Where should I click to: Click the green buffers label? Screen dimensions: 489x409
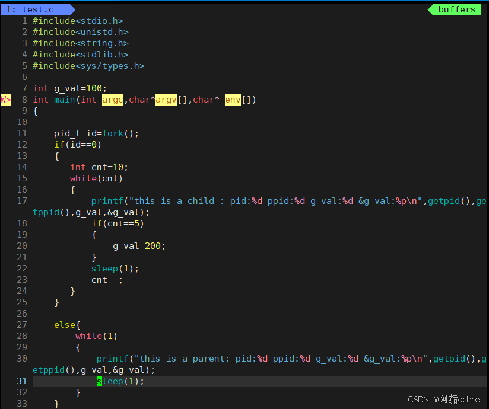tap(456, 9)
